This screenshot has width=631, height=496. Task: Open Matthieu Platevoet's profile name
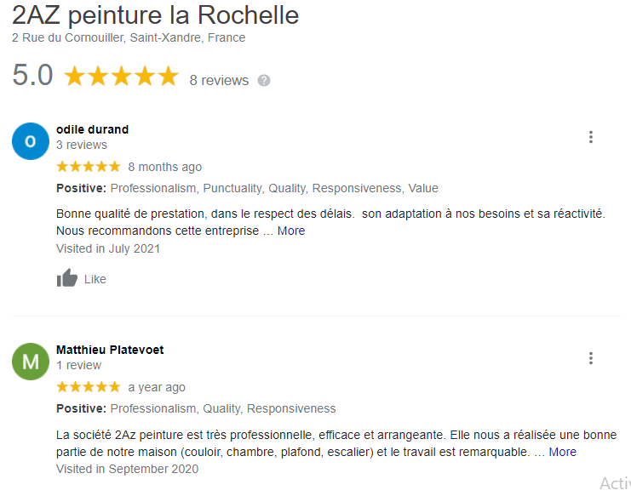click(x=110, y=350)
